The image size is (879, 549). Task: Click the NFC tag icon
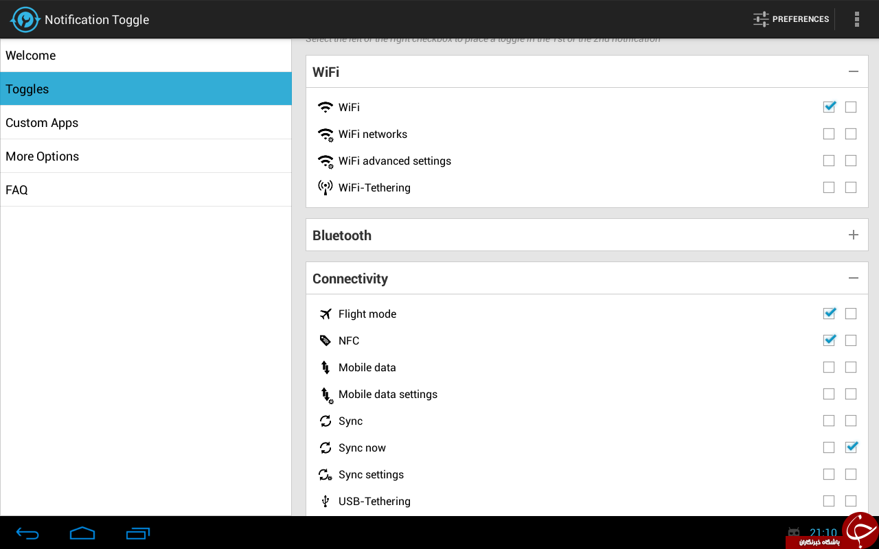coord(326,340)
